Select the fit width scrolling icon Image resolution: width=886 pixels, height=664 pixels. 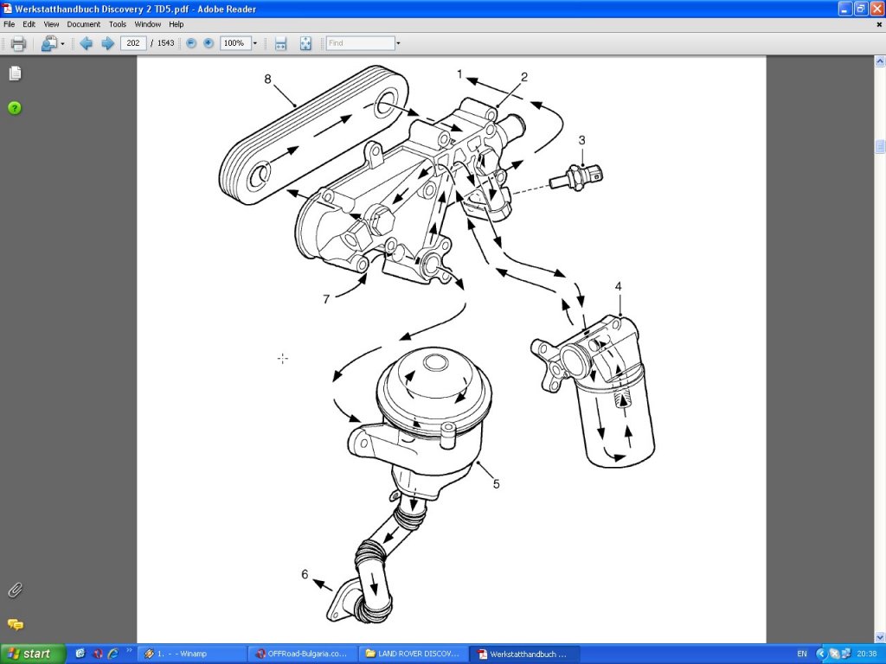280,43
